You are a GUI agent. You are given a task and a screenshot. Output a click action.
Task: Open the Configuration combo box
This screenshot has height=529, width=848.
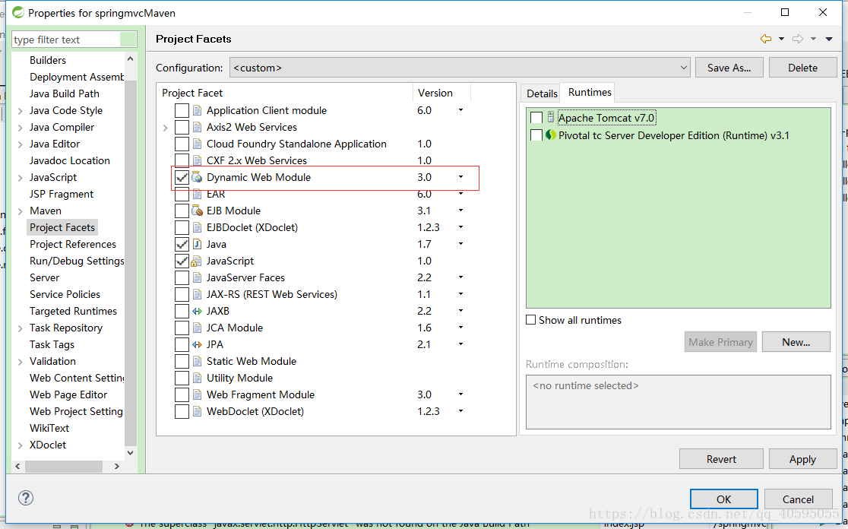460,68
